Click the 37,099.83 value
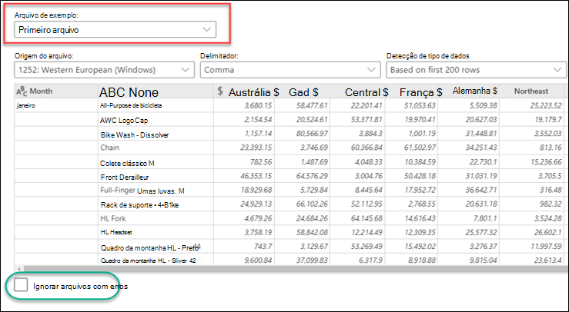Image resolution: width=569 pixels, height=312 pixels. coord(312,261)
